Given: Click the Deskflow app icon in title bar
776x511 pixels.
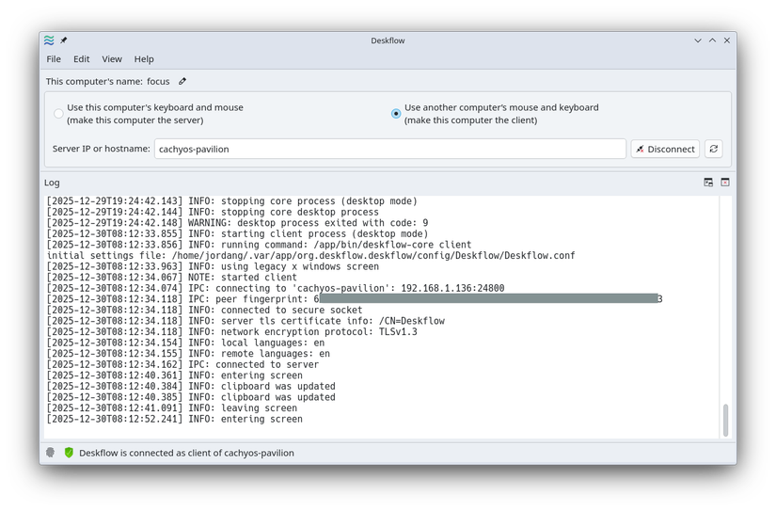Looking at the screenshot, I should [x=49, y=40].
